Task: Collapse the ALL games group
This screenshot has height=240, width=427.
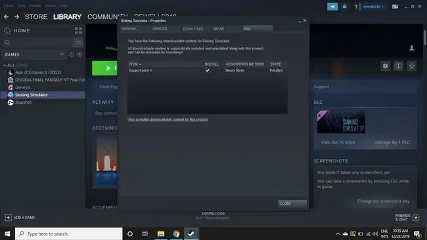Action: click(5, 65)
